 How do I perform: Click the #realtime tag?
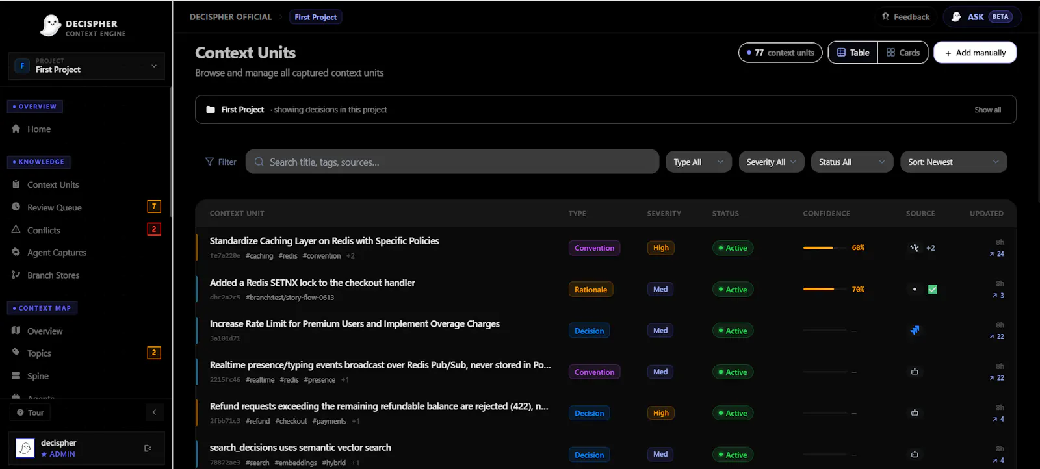point(260,380)
